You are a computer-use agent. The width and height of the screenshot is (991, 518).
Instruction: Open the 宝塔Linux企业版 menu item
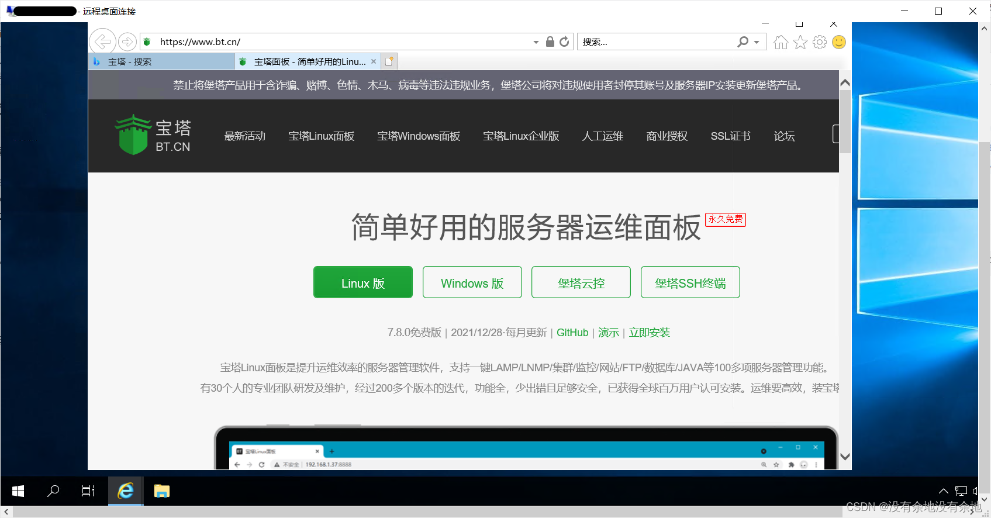point(521,136)
